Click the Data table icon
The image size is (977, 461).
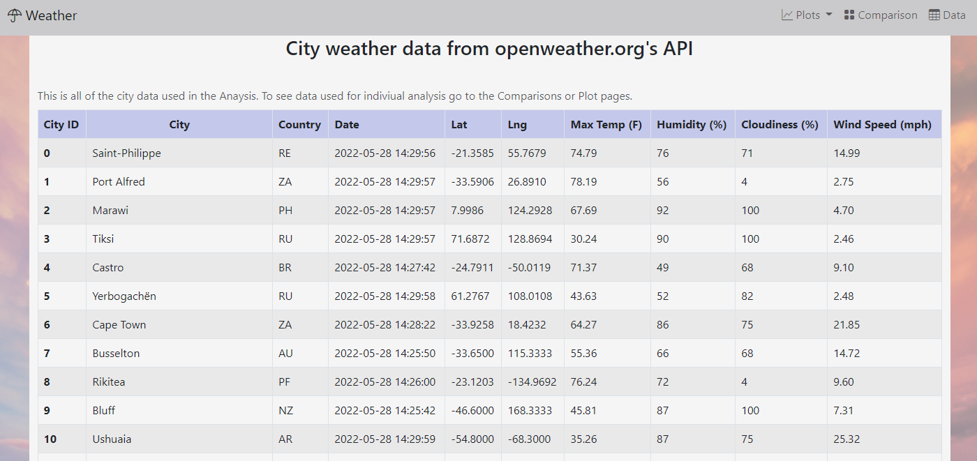[x=934, y=15]
